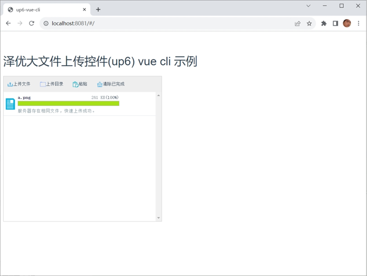Viewport: 367px width, 276px height.
Task: Toggle the bookmark star for this page
Action: click(x=308, y=23)
